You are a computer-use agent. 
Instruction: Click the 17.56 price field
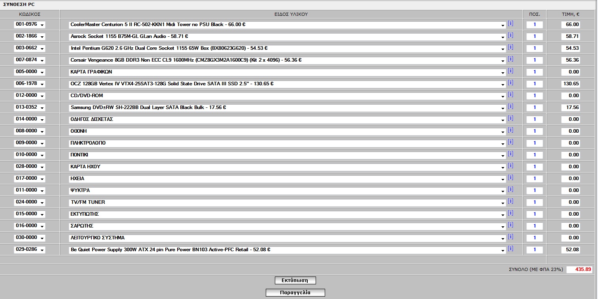tap(571, 107)
